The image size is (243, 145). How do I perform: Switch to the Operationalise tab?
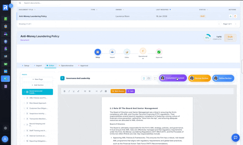coord(66,66)
